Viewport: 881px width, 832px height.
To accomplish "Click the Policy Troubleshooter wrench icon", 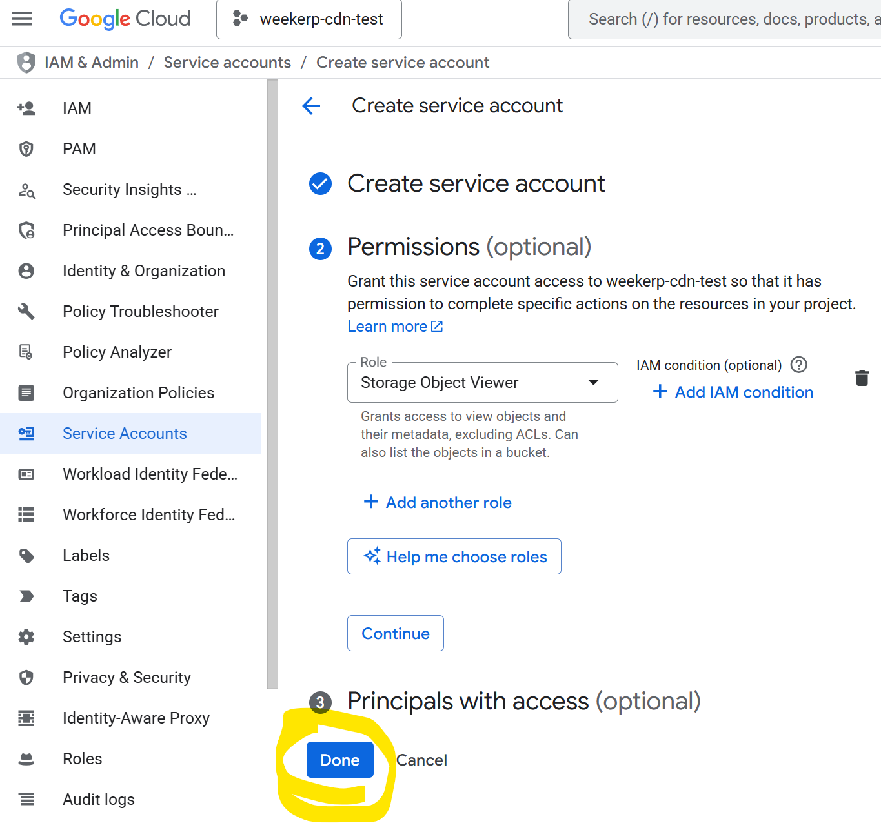I will click(26, 312).
